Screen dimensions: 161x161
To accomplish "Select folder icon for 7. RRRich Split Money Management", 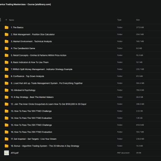I will click(x=6, y=69).
